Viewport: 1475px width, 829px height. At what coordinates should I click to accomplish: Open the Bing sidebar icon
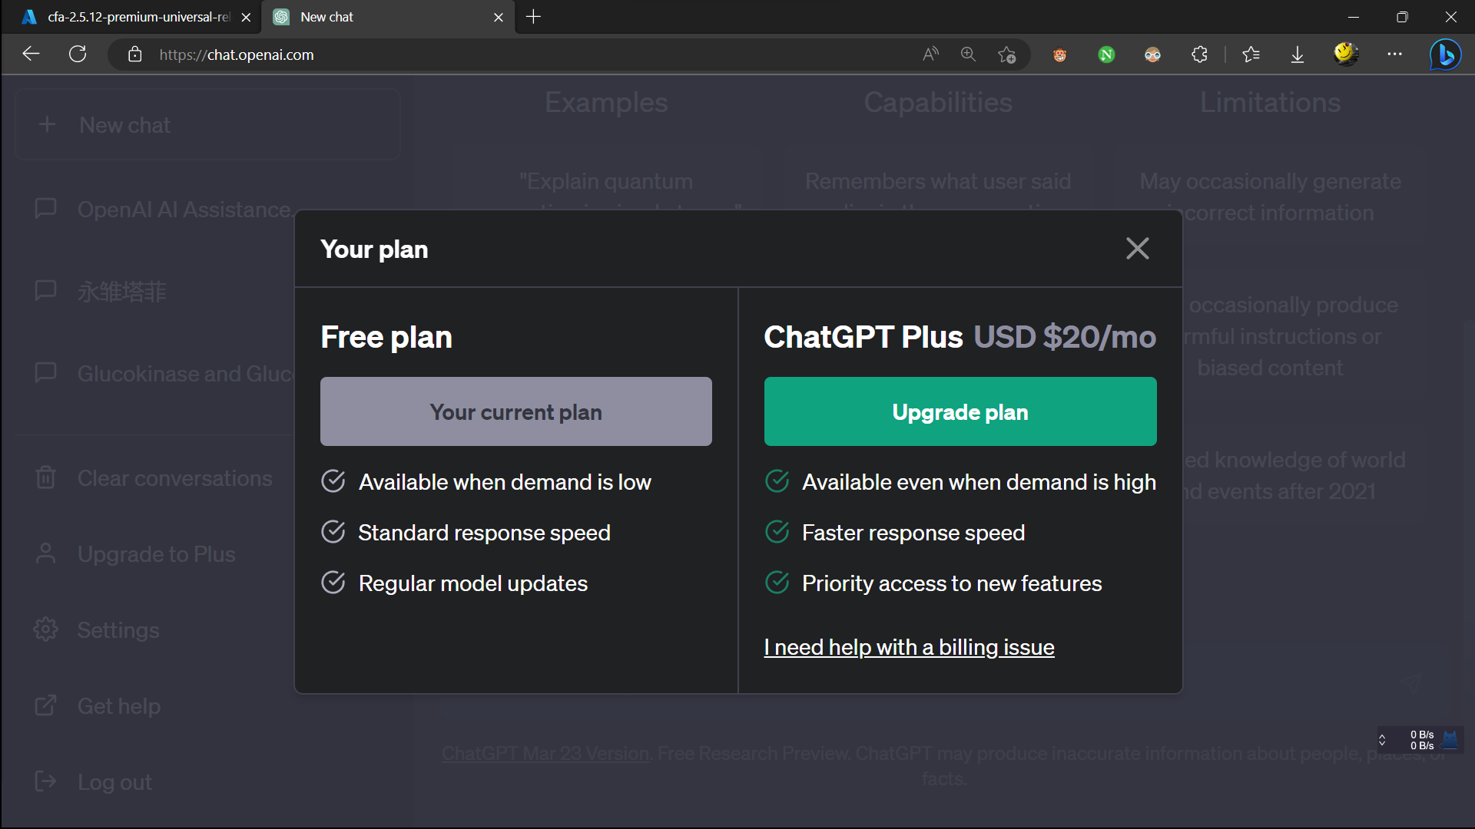click(1445, 54)
